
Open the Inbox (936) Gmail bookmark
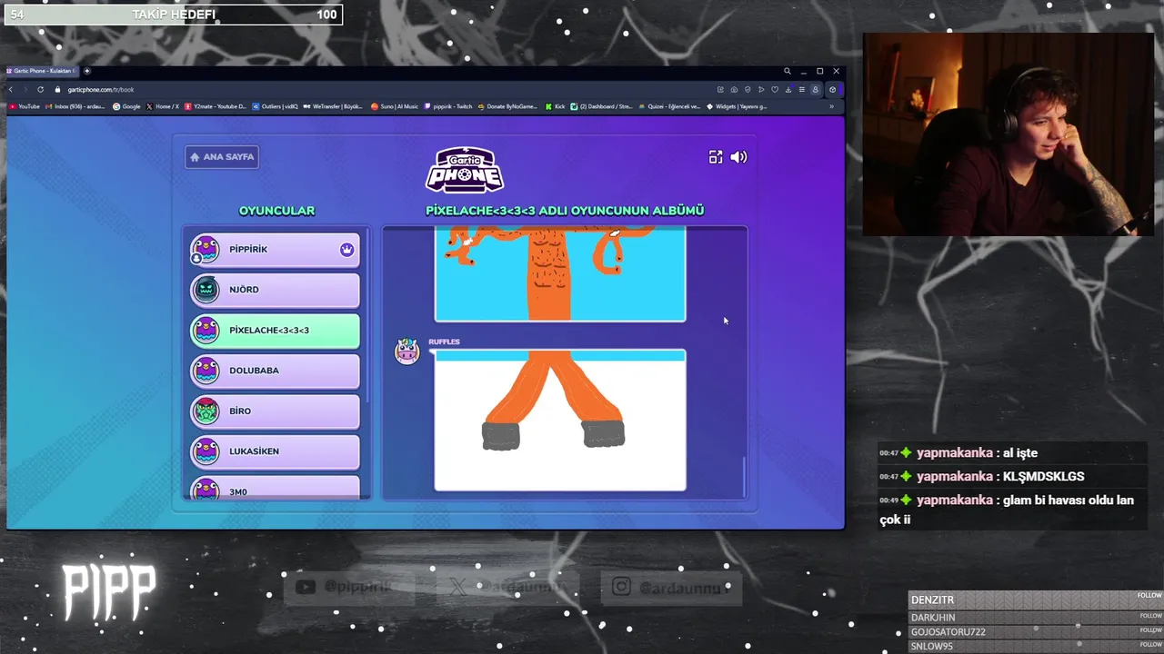pyautogui.click(x=75, y=106)
